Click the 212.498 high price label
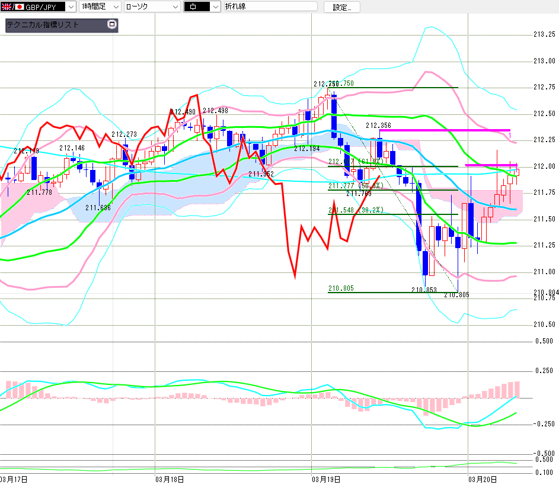This screenshot has height=485, width=559. click(x=215, y=111)
